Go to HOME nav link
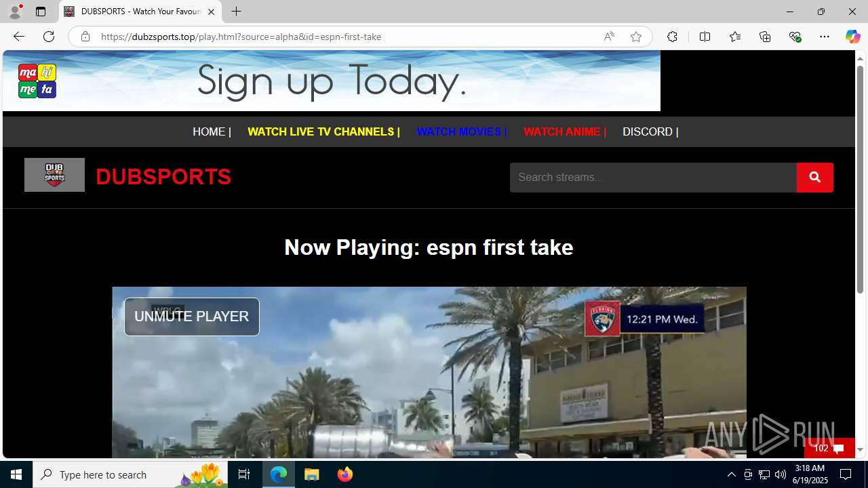This screenshot has width=868, height=488. click(x=212, y=131)
